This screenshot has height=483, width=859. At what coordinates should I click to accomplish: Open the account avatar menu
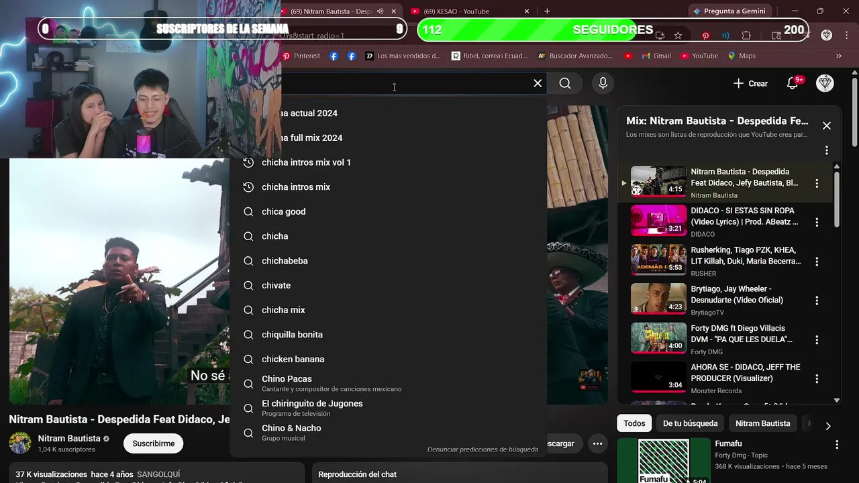(825, 83)
